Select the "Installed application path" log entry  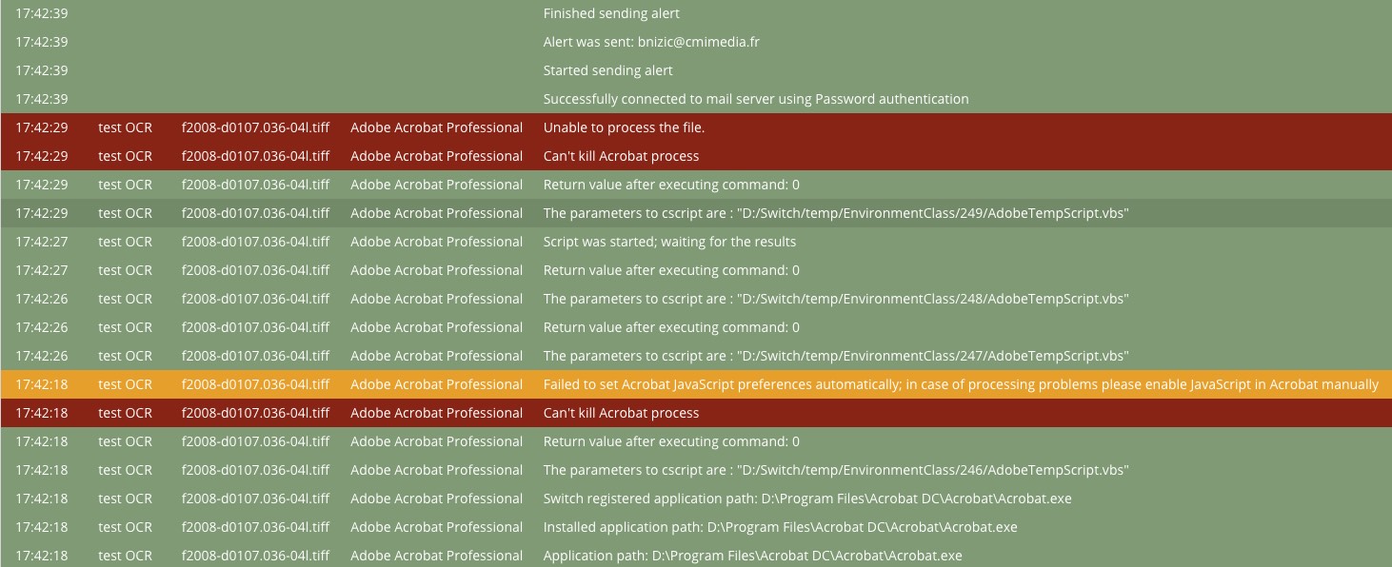tap(780, 527)
